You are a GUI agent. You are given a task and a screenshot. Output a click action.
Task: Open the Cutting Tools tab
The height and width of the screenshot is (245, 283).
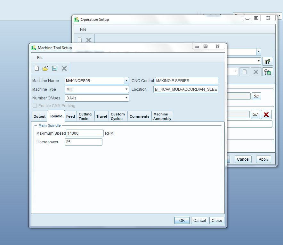point(85,116)
